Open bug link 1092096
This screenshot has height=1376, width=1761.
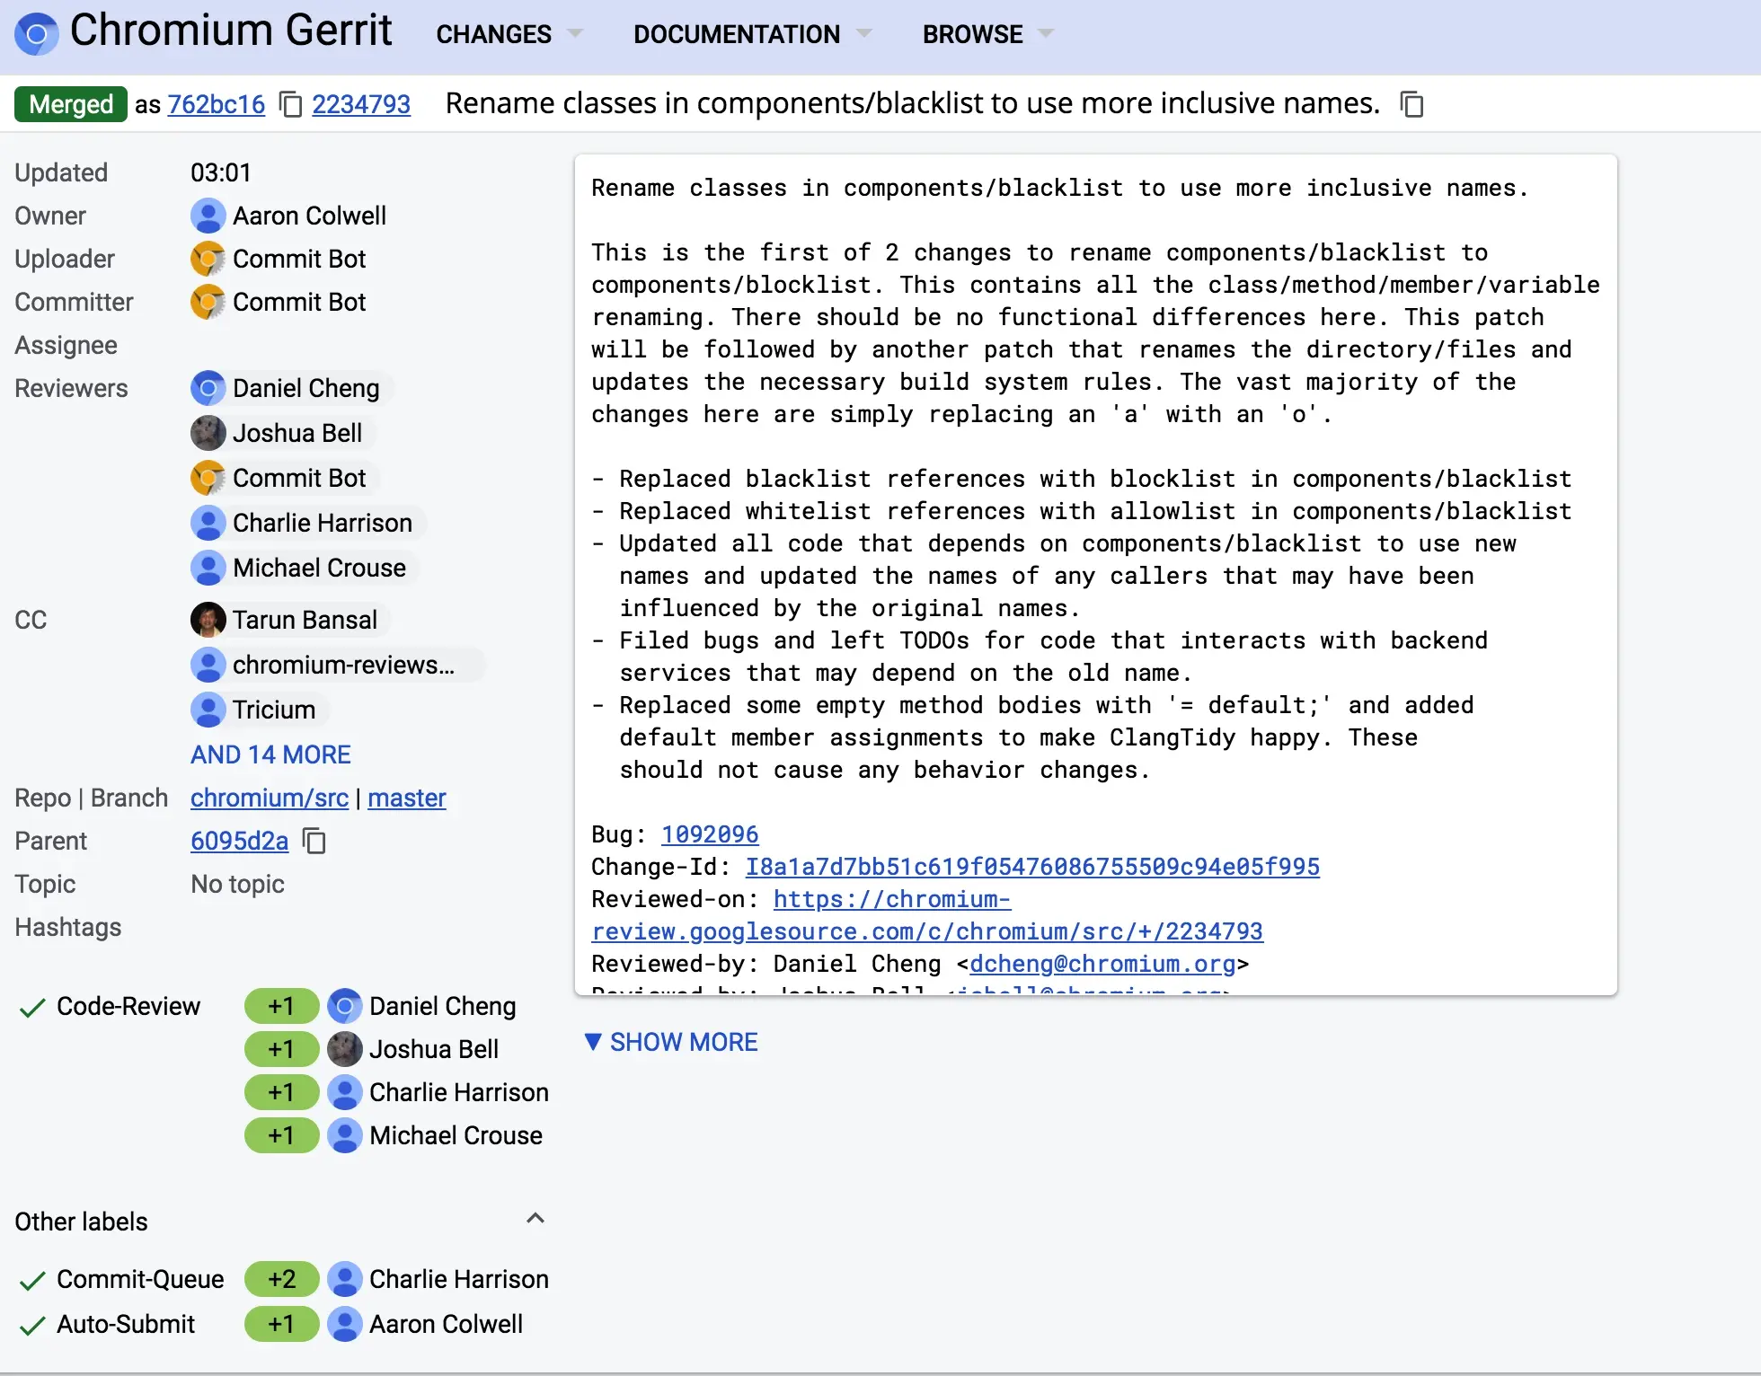point(710,834)
